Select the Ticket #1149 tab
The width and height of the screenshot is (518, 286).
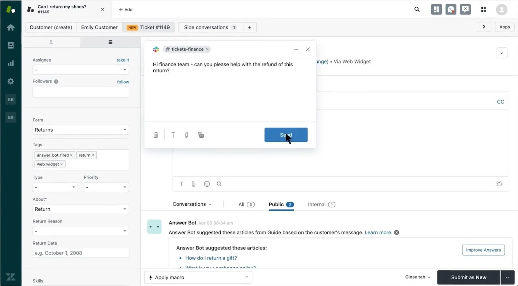(x=148, y=27)
